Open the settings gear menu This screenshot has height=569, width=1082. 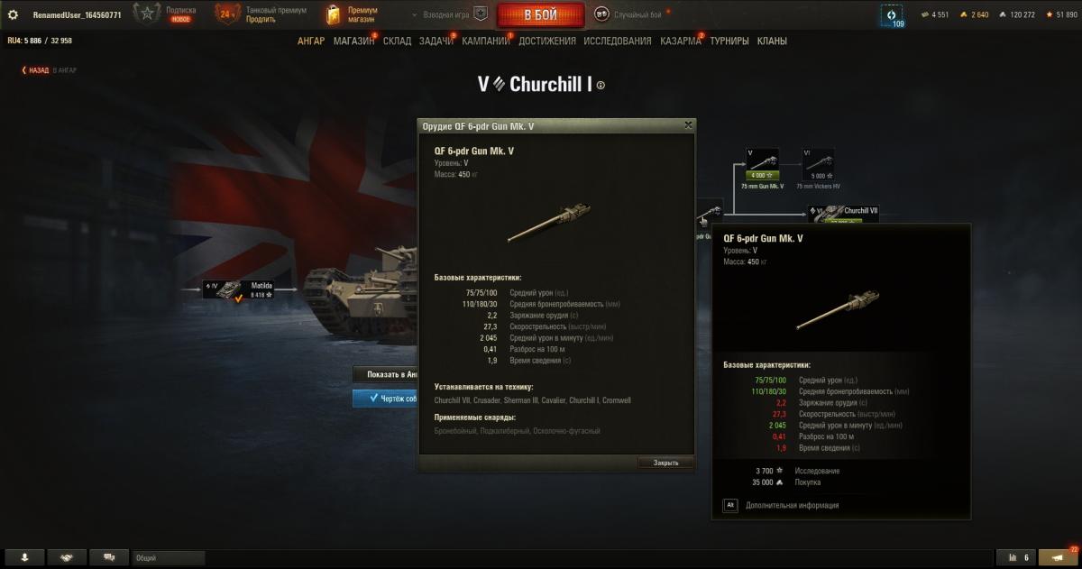13,14
